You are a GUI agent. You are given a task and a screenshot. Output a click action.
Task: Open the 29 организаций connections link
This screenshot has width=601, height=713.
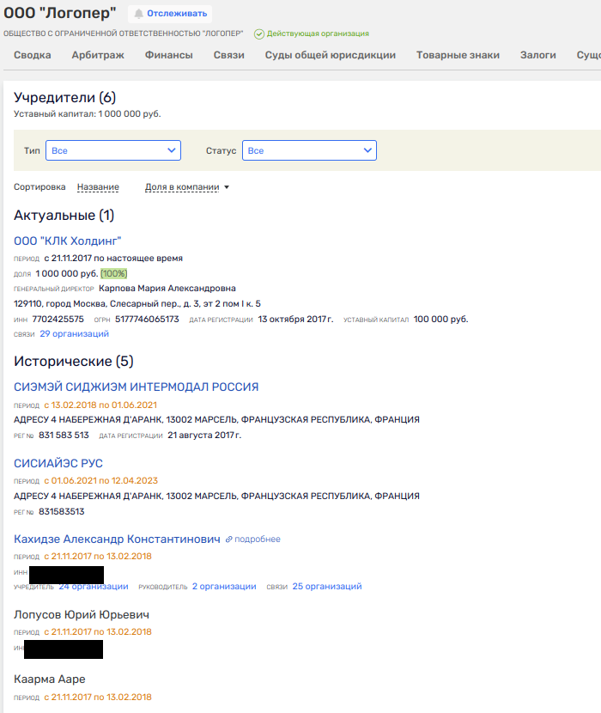[x=74, y=334]
